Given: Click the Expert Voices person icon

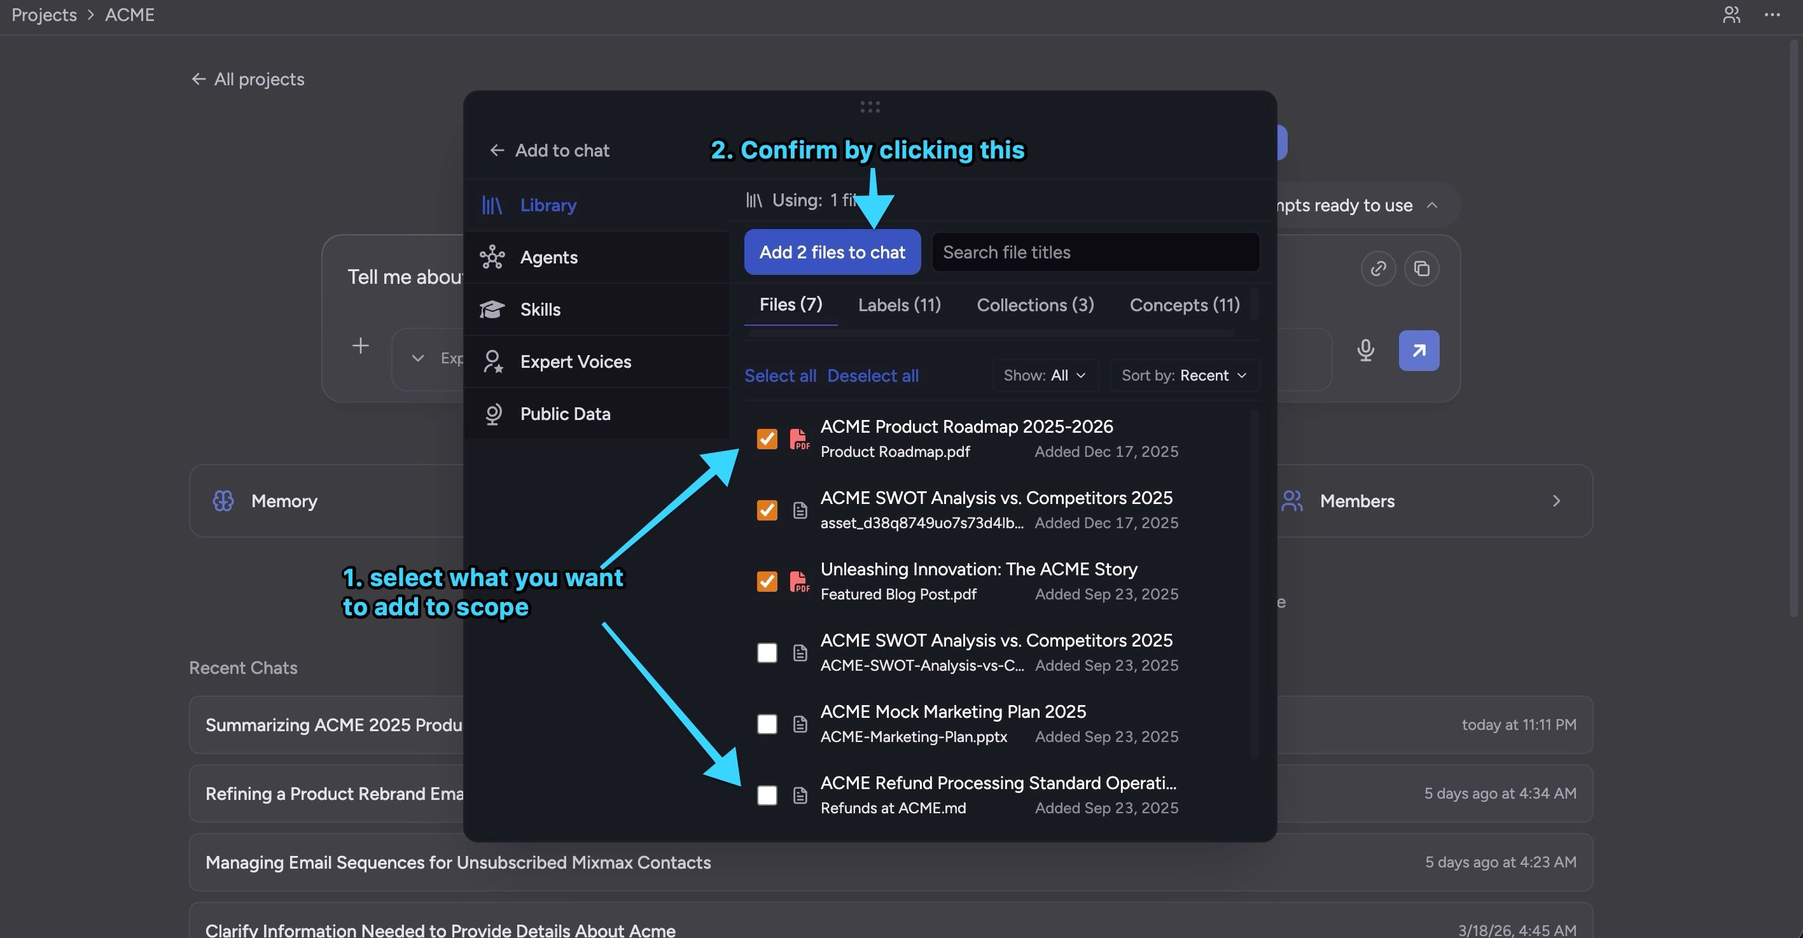Looking at the screenshot, I should pyautogui.click(x=493, y=362).
